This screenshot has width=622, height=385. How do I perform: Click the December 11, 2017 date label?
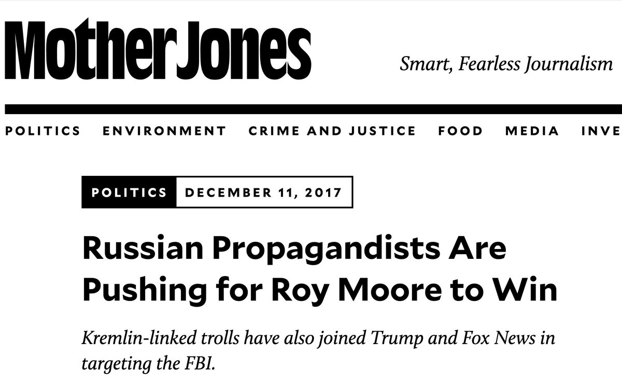tap(264, 192)
